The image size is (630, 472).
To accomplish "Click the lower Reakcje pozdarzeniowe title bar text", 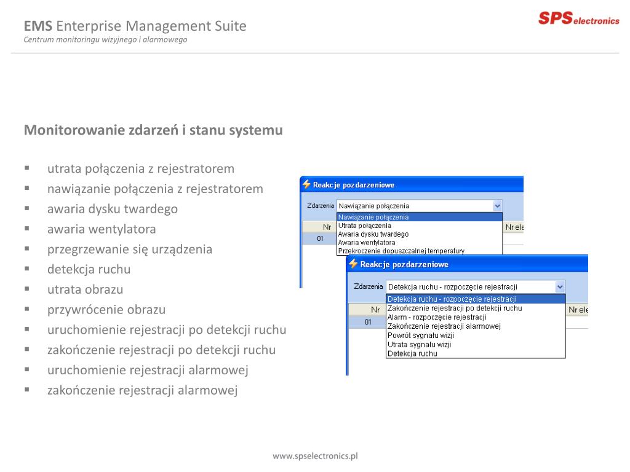I will [x=404, y=264].
